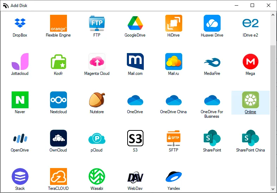Image resolution: width=277 pixels, height=193 pixels.
Task: Pick the IDrive e2 icon
Action: click(x=250, y=23)
